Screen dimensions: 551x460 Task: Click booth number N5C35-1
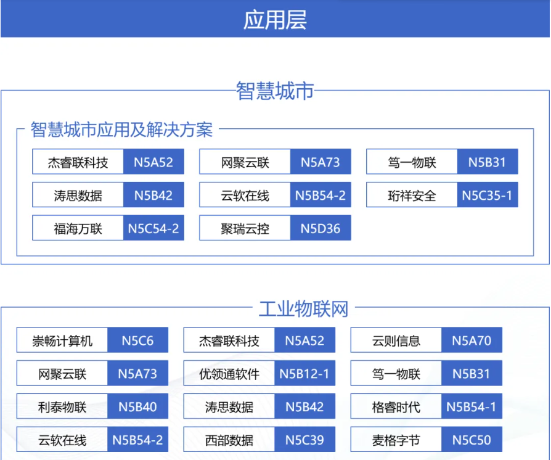[x=487, y=196]
